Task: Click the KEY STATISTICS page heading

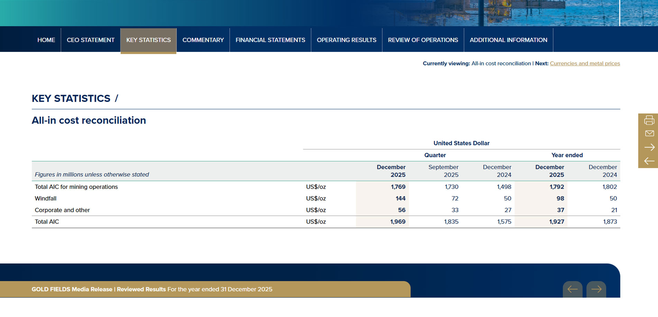Action: (71, 99)
